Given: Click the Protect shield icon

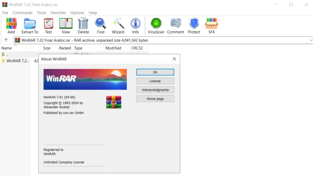Looking at the screenshot, I should [x=194, y=26].
